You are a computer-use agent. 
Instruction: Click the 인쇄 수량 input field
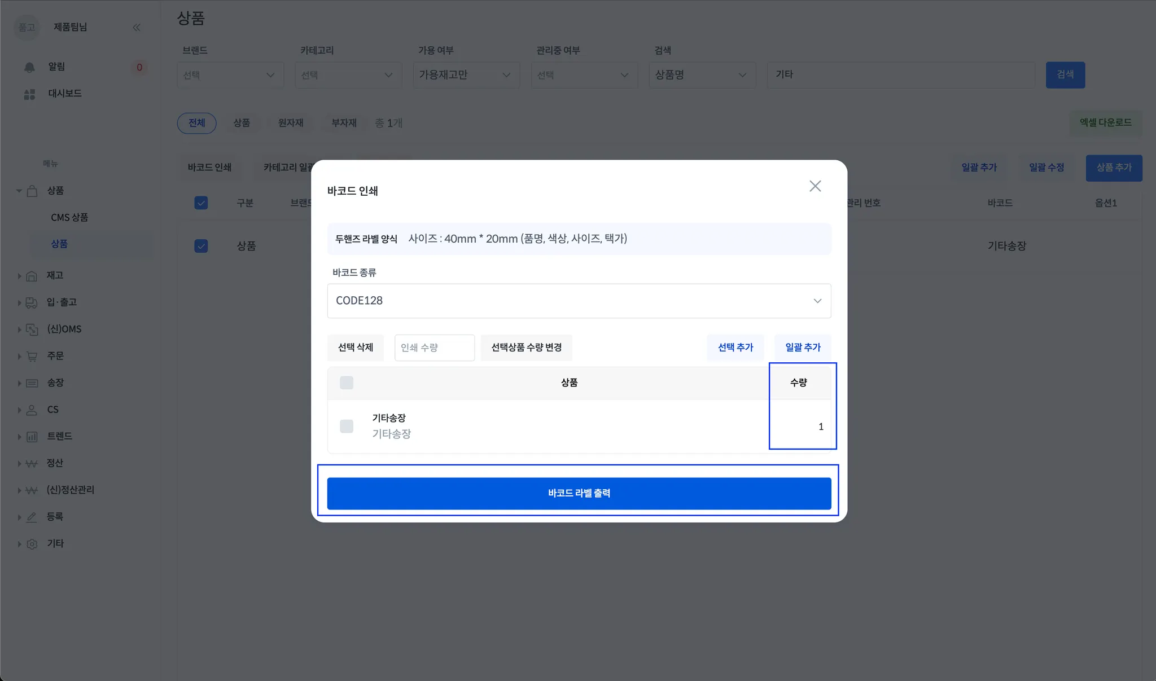point(433,348)
